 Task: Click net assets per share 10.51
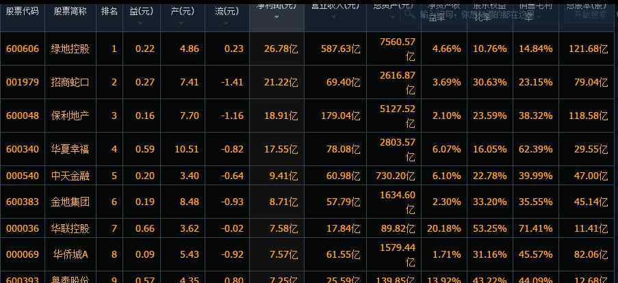coord(187,149)
